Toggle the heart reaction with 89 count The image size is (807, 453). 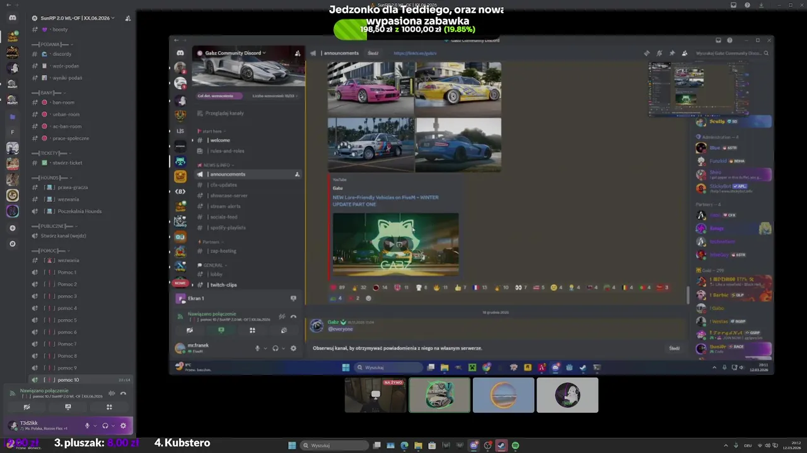point(338,288)
